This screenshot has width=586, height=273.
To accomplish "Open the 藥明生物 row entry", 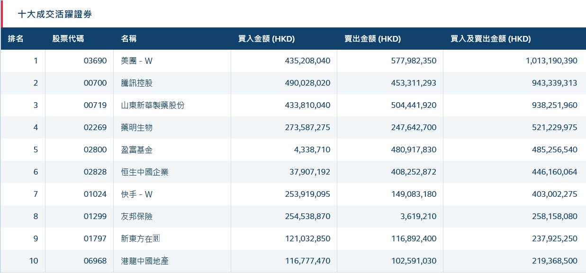I will (137, 127).
